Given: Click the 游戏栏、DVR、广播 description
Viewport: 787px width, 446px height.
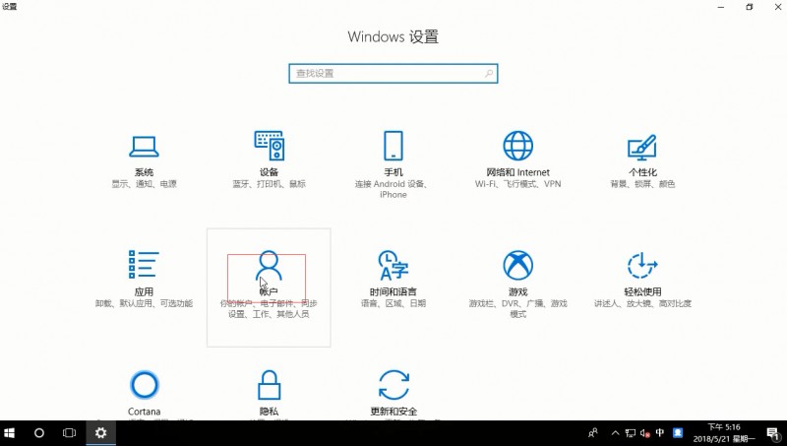Looking at the screenshot, I should [x=518, y=309].
